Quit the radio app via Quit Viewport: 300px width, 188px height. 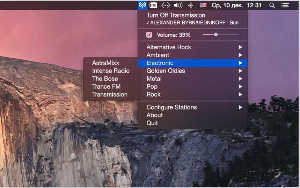point(193,123)
